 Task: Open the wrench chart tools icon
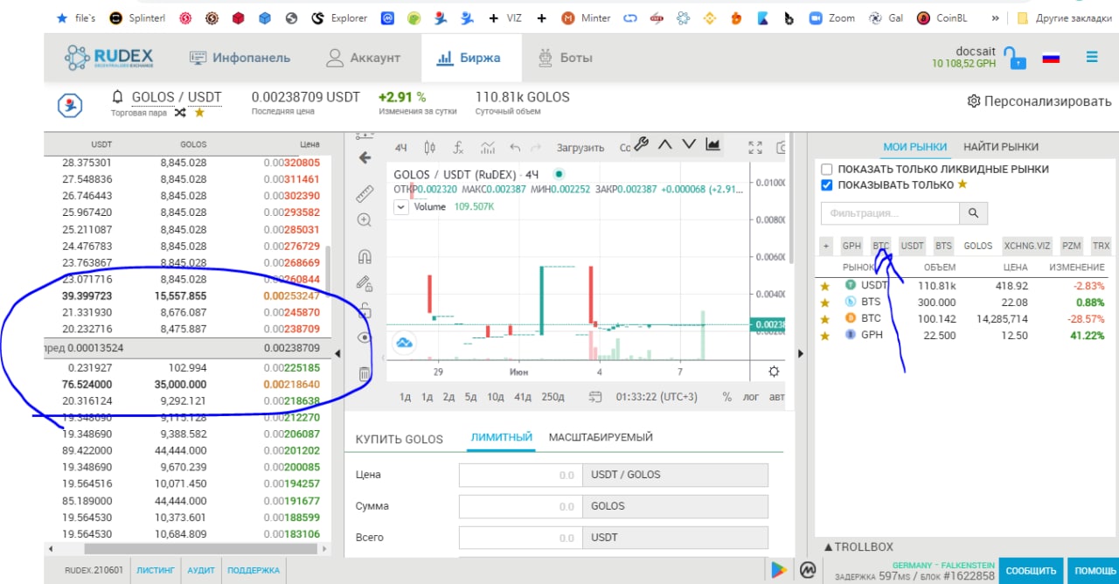point(641,144)
